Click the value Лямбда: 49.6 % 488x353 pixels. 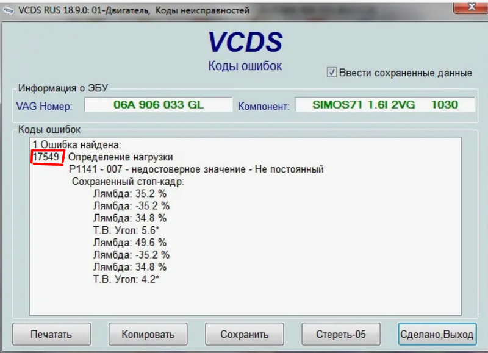(130, 243)
